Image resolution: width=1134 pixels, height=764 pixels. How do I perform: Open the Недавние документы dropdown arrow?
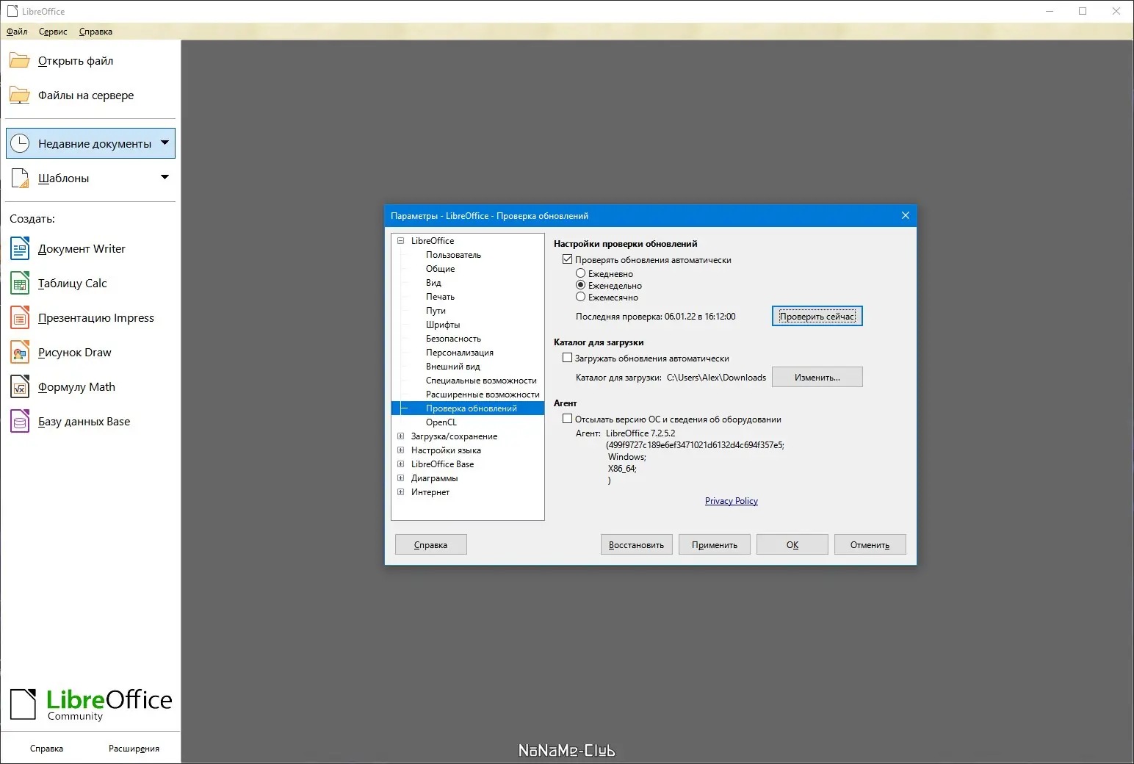(165, 143)
